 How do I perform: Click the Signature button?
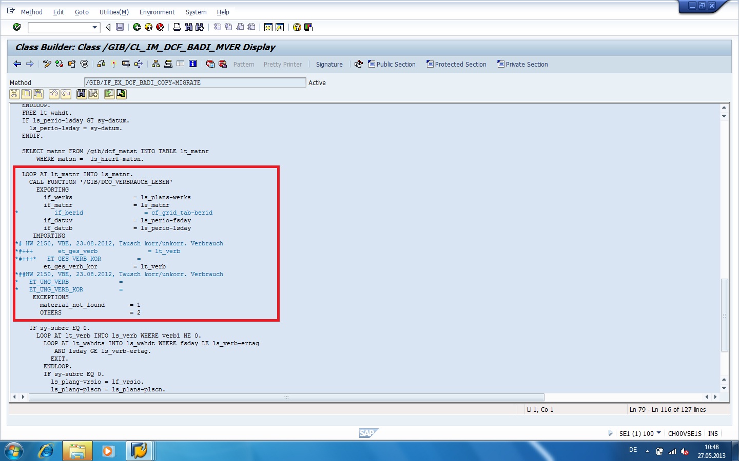(x=329, y=65)
